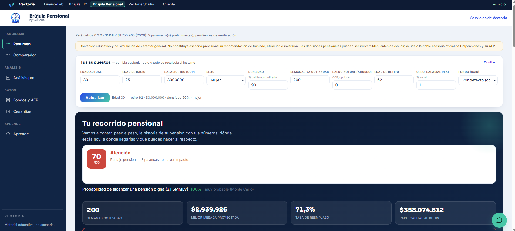Click the Fondos y AFP database icon
This screenshot has width=515, height=231.
tap(8, 100)
